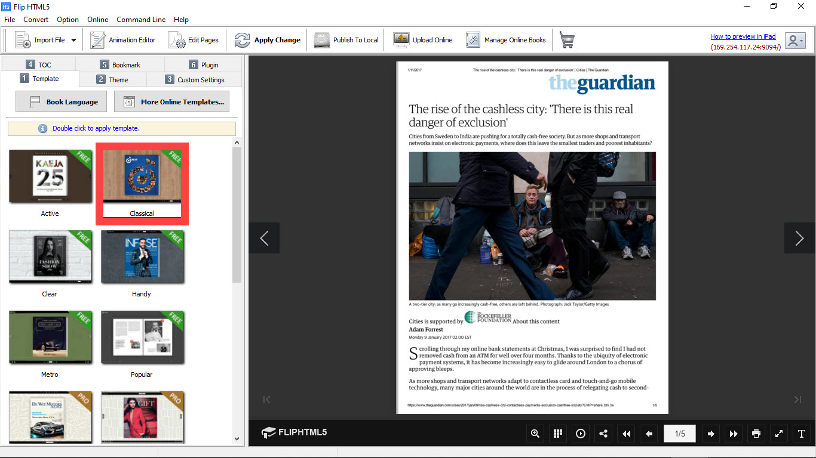Select the Handy template thumbnail
This screenshot has height=458, width=816.
coord(142,257)
